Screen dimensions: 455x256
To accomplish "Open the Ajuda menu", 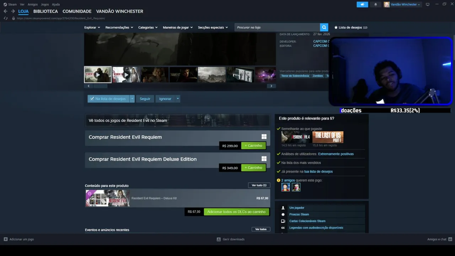I will (56, 4).
